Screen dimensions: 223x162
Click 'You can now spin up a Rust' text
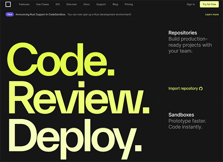coord(99,14)
